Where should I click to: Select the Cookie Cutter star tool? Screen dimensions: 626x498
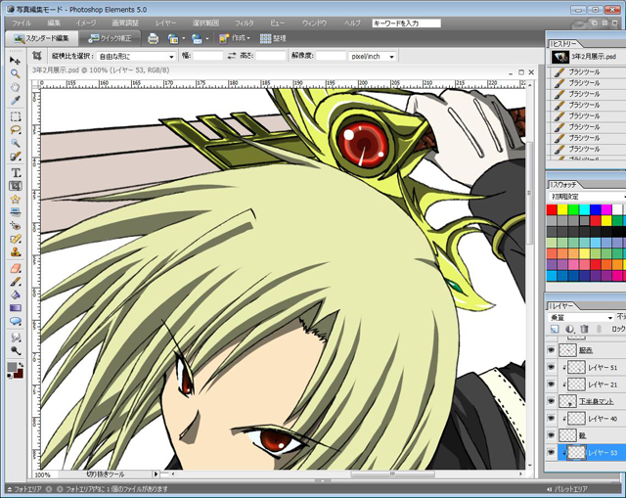point(16,199)
